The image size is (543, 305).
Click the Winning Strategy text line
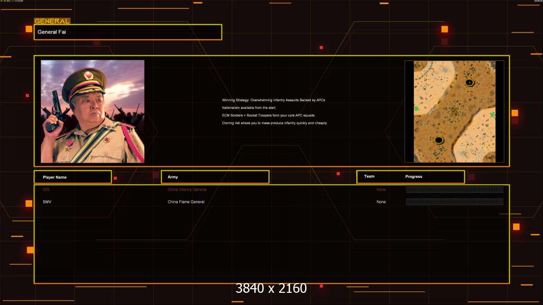point(274,100)
